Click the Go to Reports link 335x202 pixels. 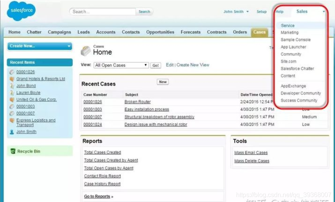(99, 196)
